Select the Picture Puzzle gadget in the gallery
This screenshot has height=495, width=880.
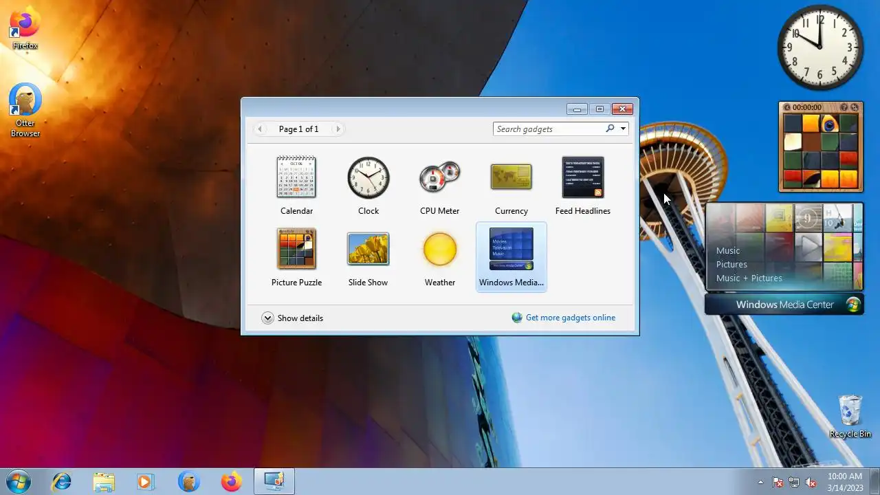coord(296,249)
